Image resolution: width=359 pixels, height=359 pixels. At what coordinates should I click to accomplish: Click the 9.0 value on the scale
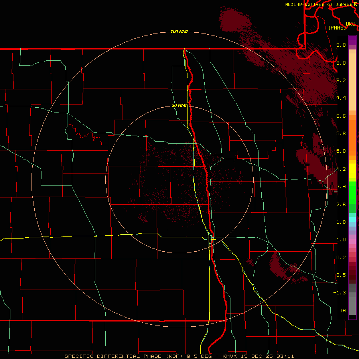[341, 63]
